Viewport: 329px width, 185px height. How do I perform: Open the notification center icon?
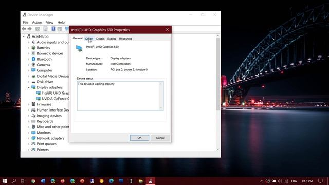(x=320, y=181)
